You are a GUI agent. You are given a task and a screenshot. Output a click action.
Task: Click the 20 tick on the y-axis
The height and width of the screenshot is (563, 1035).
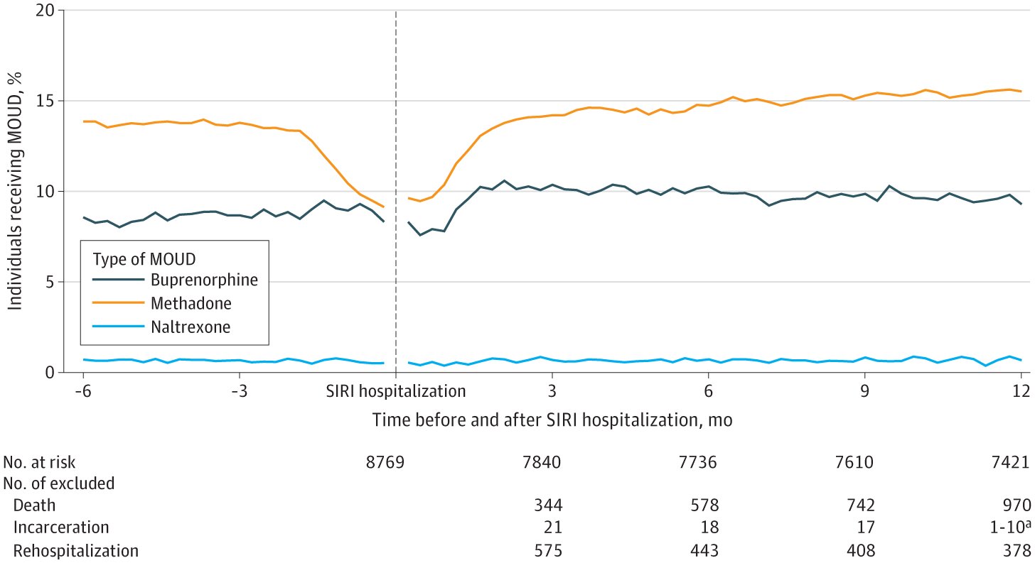(45, 11)
